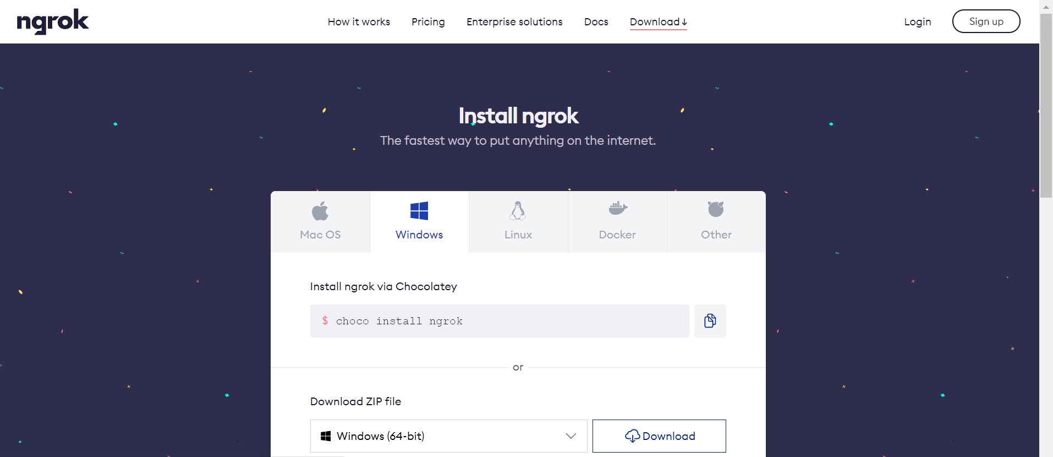Select the Docker tab
Screen dimensions: 1053x457
(617, 222)
